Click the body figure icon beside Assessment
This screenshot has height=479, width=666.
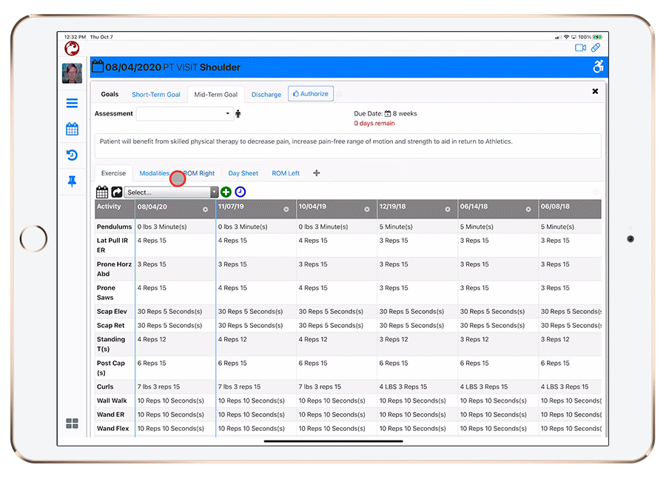coord(238,113)
